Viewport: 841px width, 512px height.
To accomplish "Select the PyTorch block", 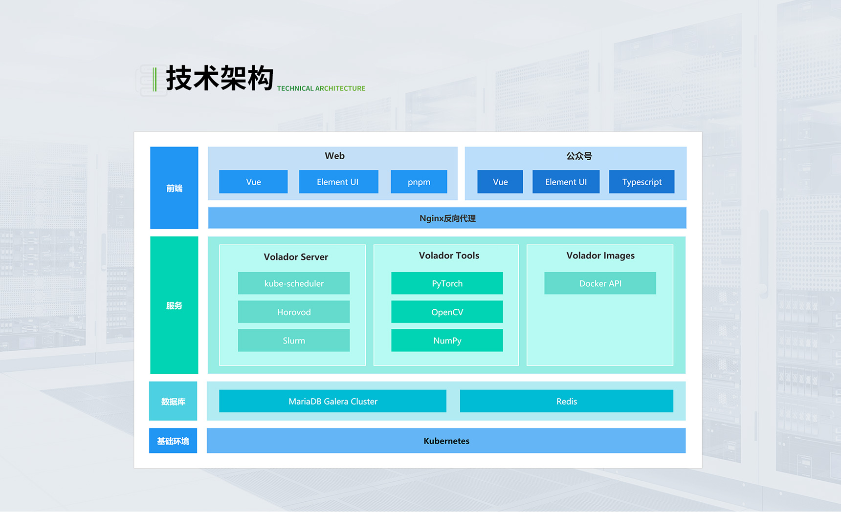I will [x=447, y=283].
